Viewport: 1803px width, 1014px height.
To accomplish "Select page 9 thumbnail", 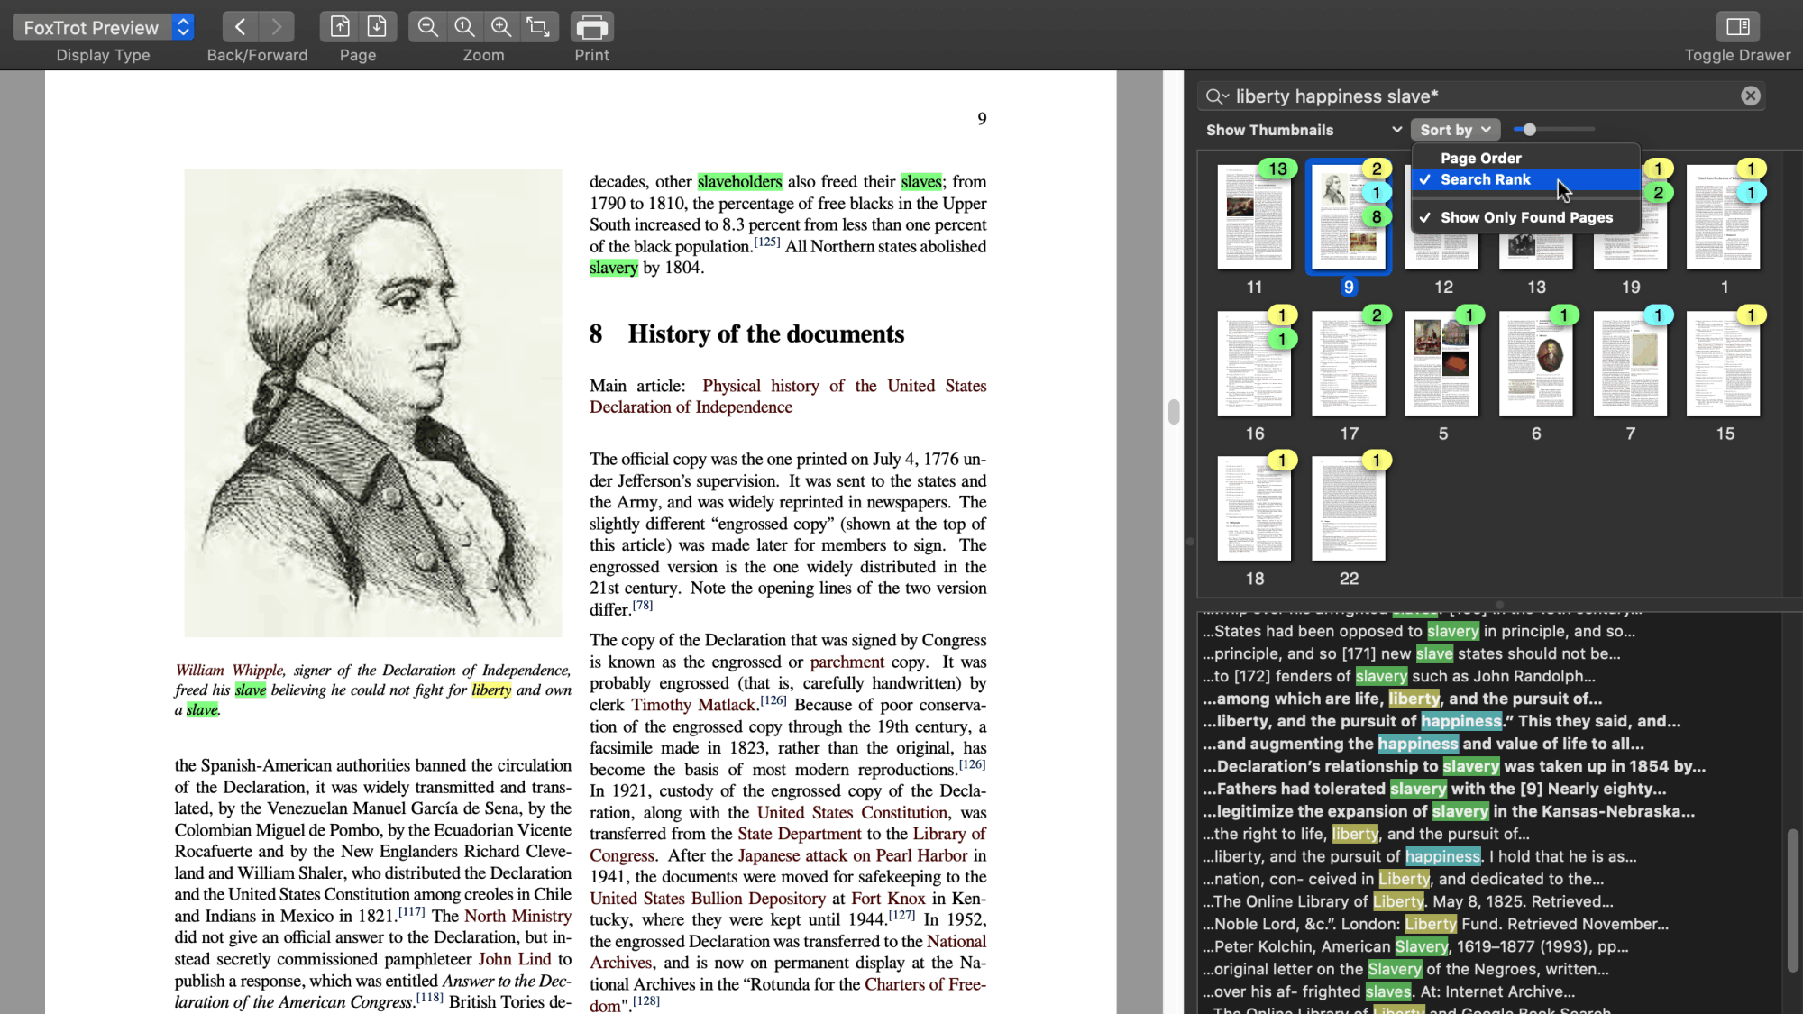I will (x=1349, y=217).
